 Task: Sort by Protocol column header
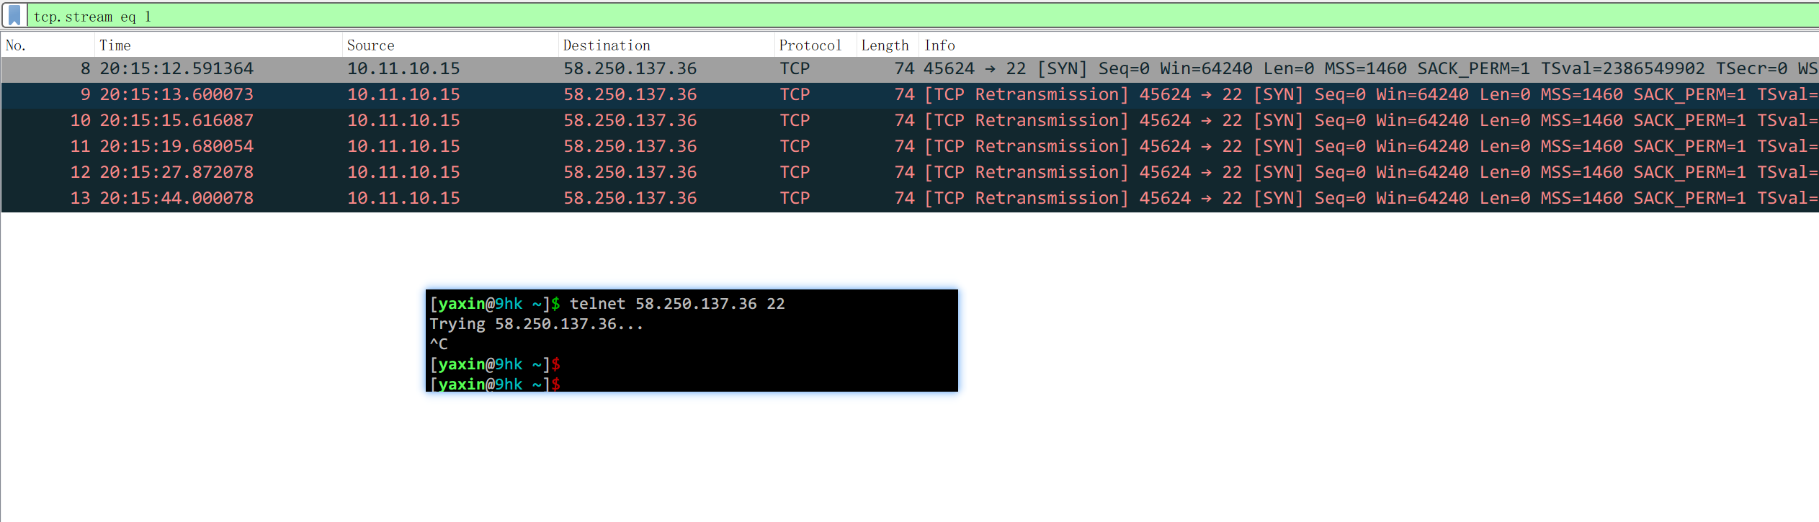(x=815, y=45)
